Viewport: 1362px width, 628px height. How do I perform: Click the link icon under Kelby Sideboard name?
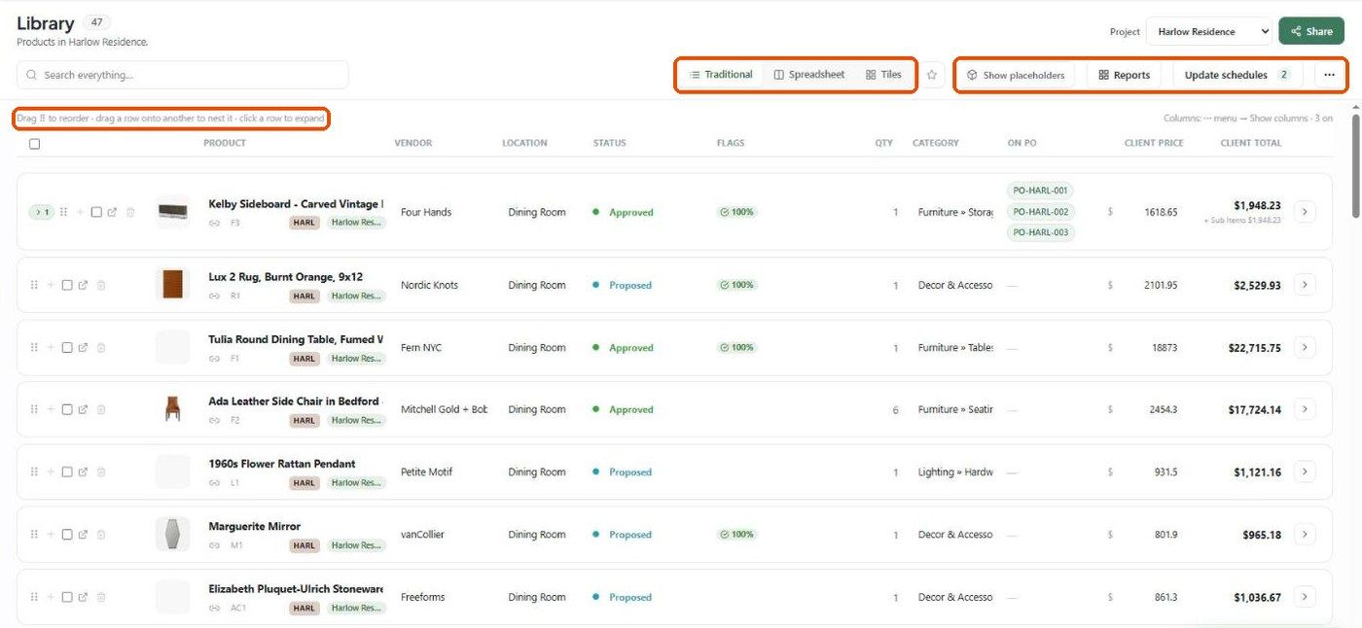(214, 223)
